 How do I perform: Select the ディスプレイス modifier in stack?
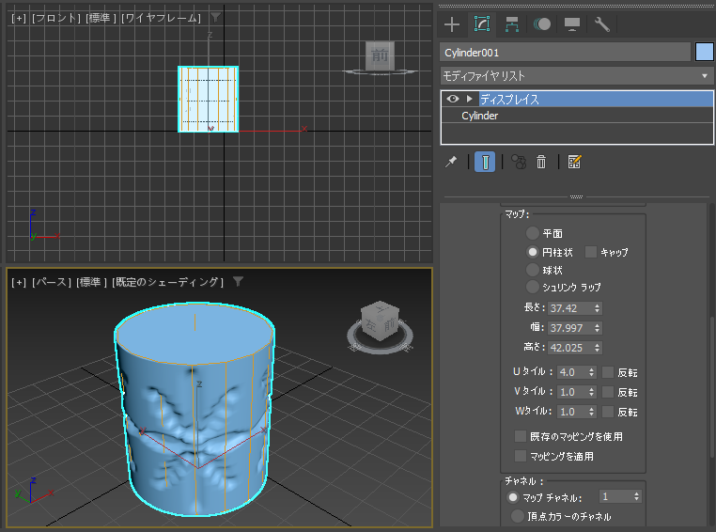tap(509, 99)
